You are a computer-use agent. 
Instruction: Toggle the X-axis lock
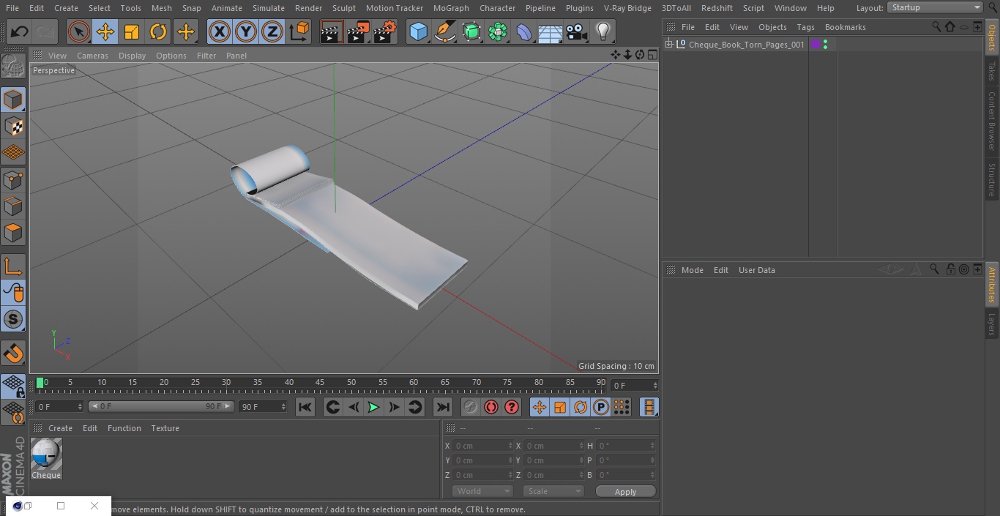[x=219, y=31]
